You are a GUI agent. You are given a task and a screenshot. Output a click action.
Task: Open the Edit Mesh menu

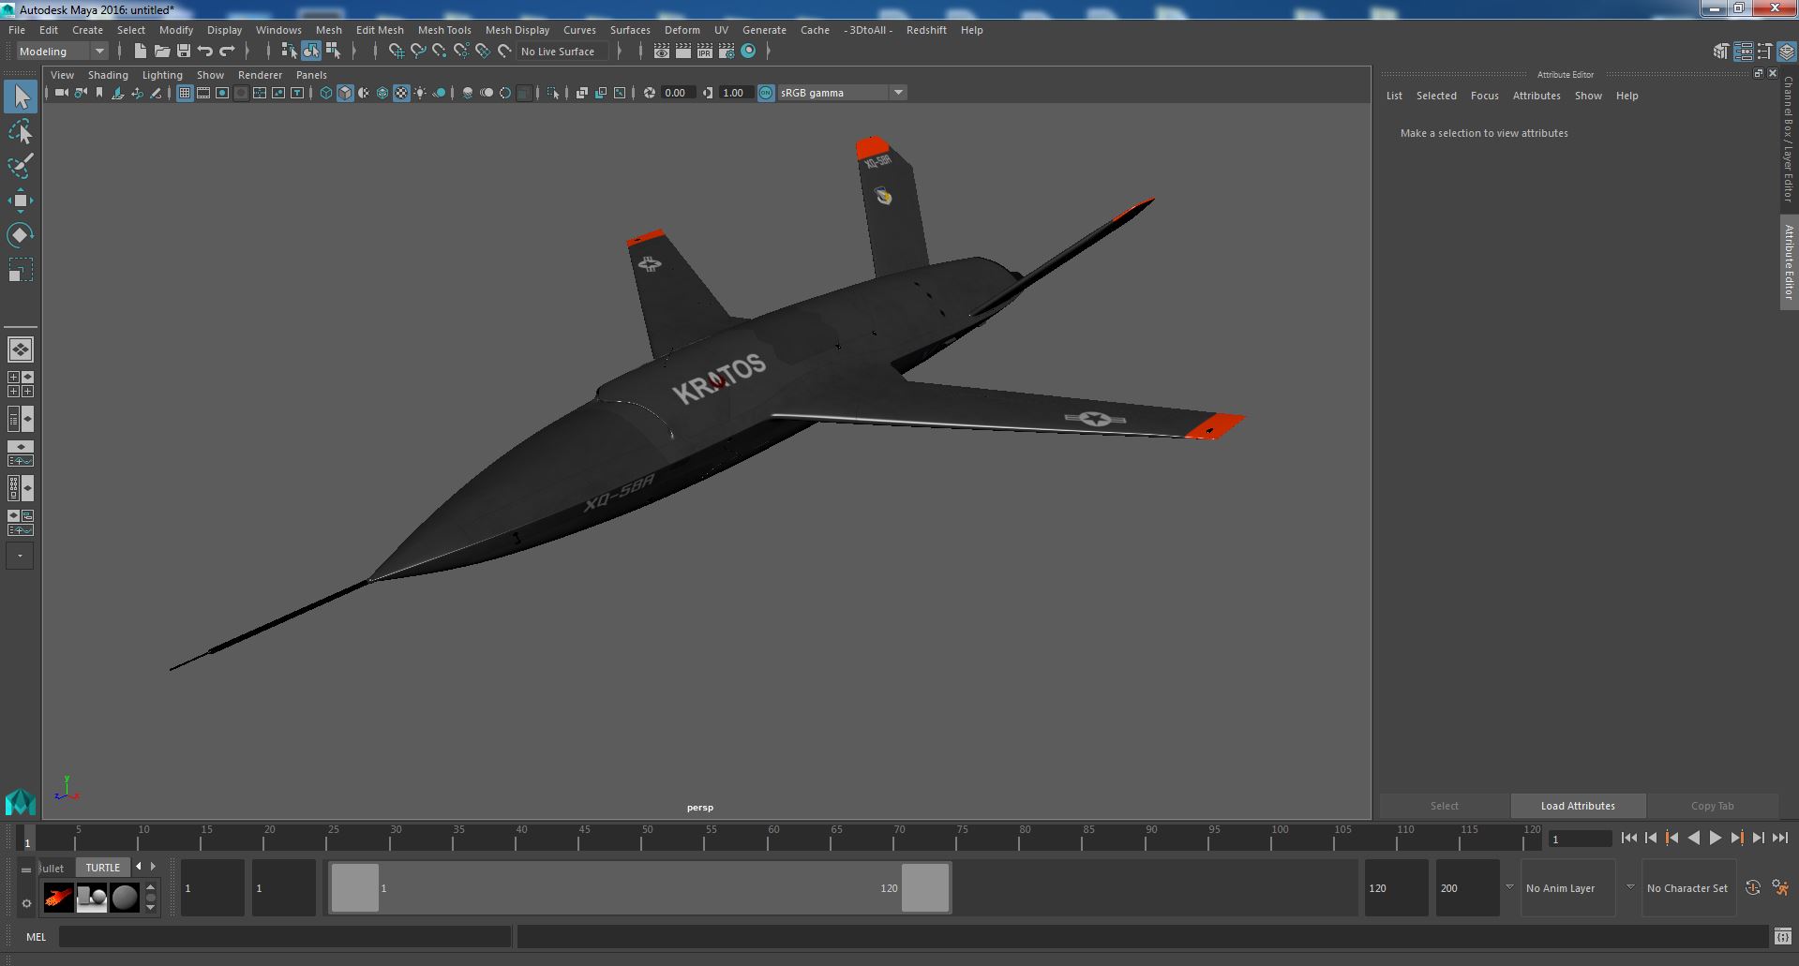point(380,30)
